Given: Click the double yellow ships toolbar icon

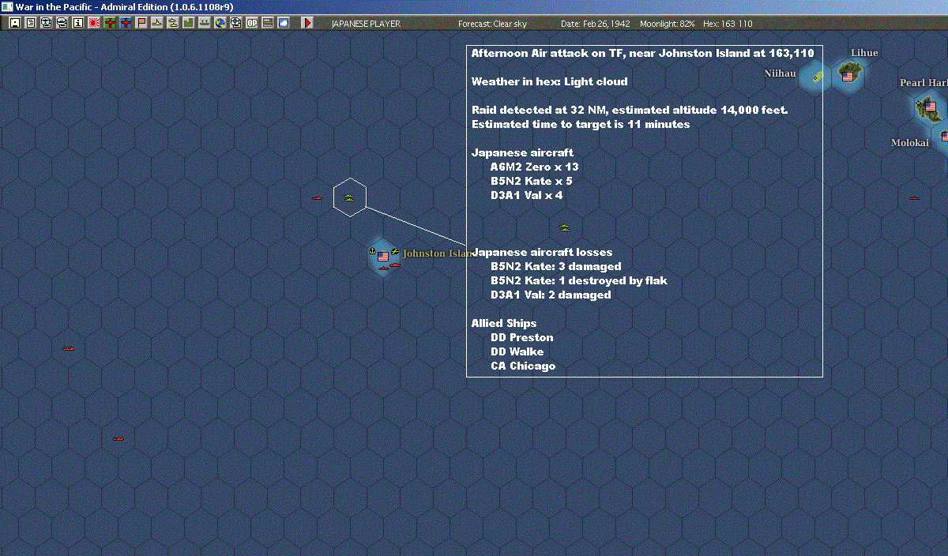Looking at the screenshot, I should 172,23.
